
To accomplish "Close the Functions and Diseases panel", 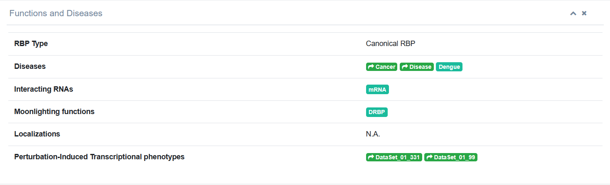I will (584, 13).
